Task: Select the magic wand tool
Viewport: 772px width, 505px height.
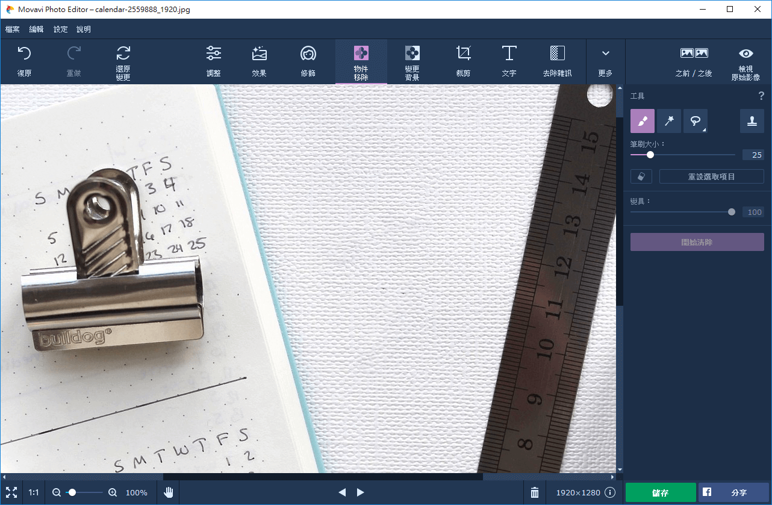Action: [x=668, y=121]
